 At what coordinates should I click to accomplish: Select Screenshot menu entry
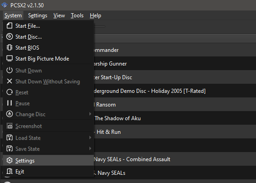tap(48, 126)
